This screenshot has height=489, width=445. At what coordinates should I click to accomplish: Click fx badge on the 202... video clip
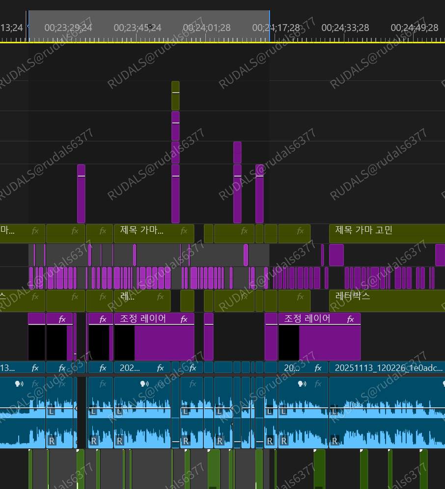point(160,368)
